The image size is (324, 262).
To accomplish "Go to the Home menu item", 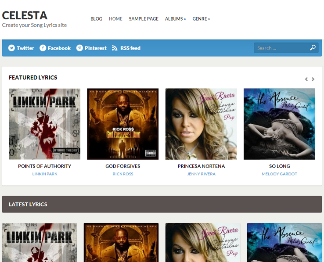I will pos(115,19).
